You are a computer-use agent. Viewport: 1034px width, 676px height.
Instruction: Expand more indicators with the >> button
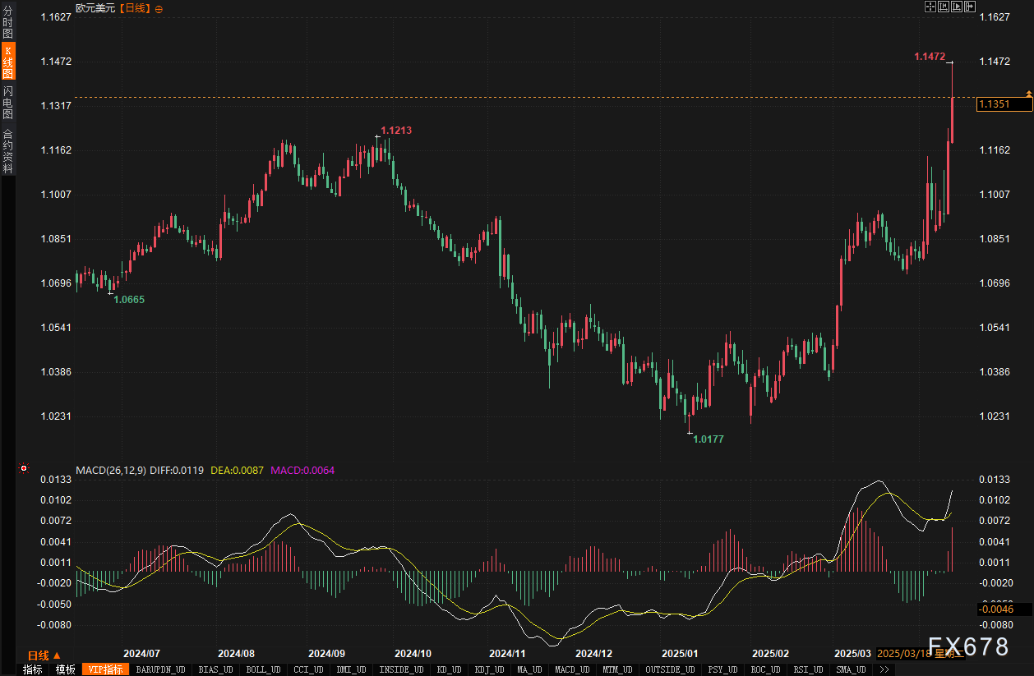884,669
